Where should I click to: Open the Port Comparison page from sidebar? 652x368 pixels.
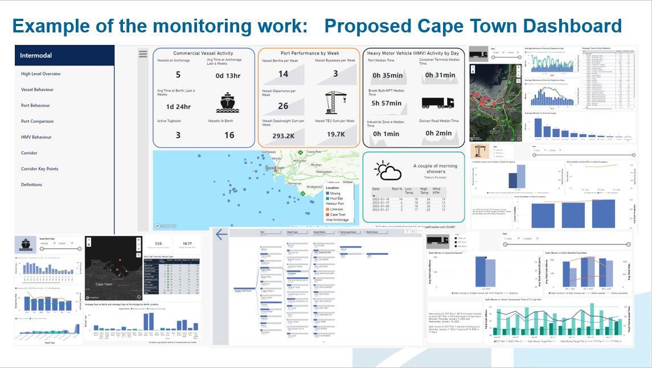(x=39, y=121)
